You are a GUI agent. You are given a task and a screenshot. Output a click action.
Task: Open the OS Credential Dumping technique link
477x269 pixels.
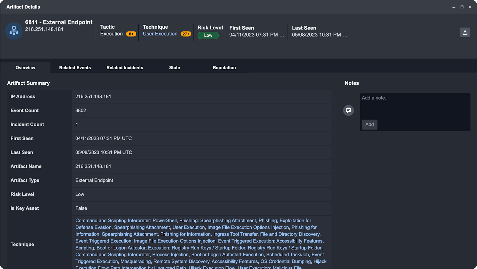point(286,261)
